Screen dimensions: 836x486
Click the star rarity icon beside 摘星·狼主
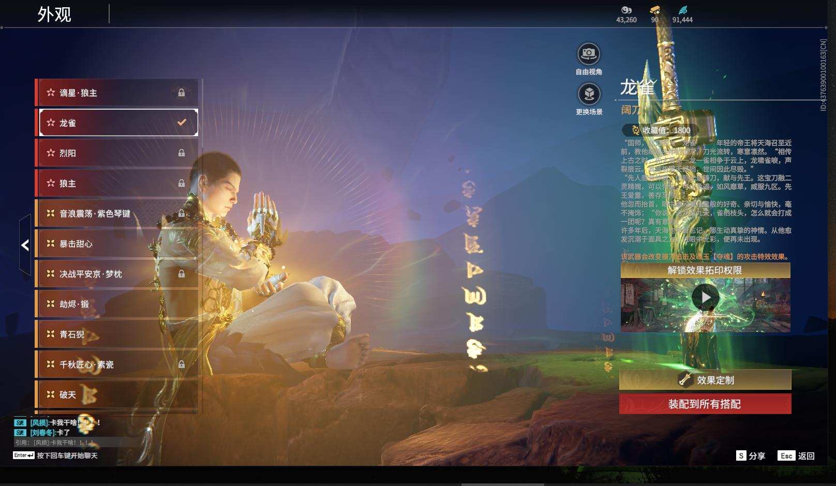(51, 93)
